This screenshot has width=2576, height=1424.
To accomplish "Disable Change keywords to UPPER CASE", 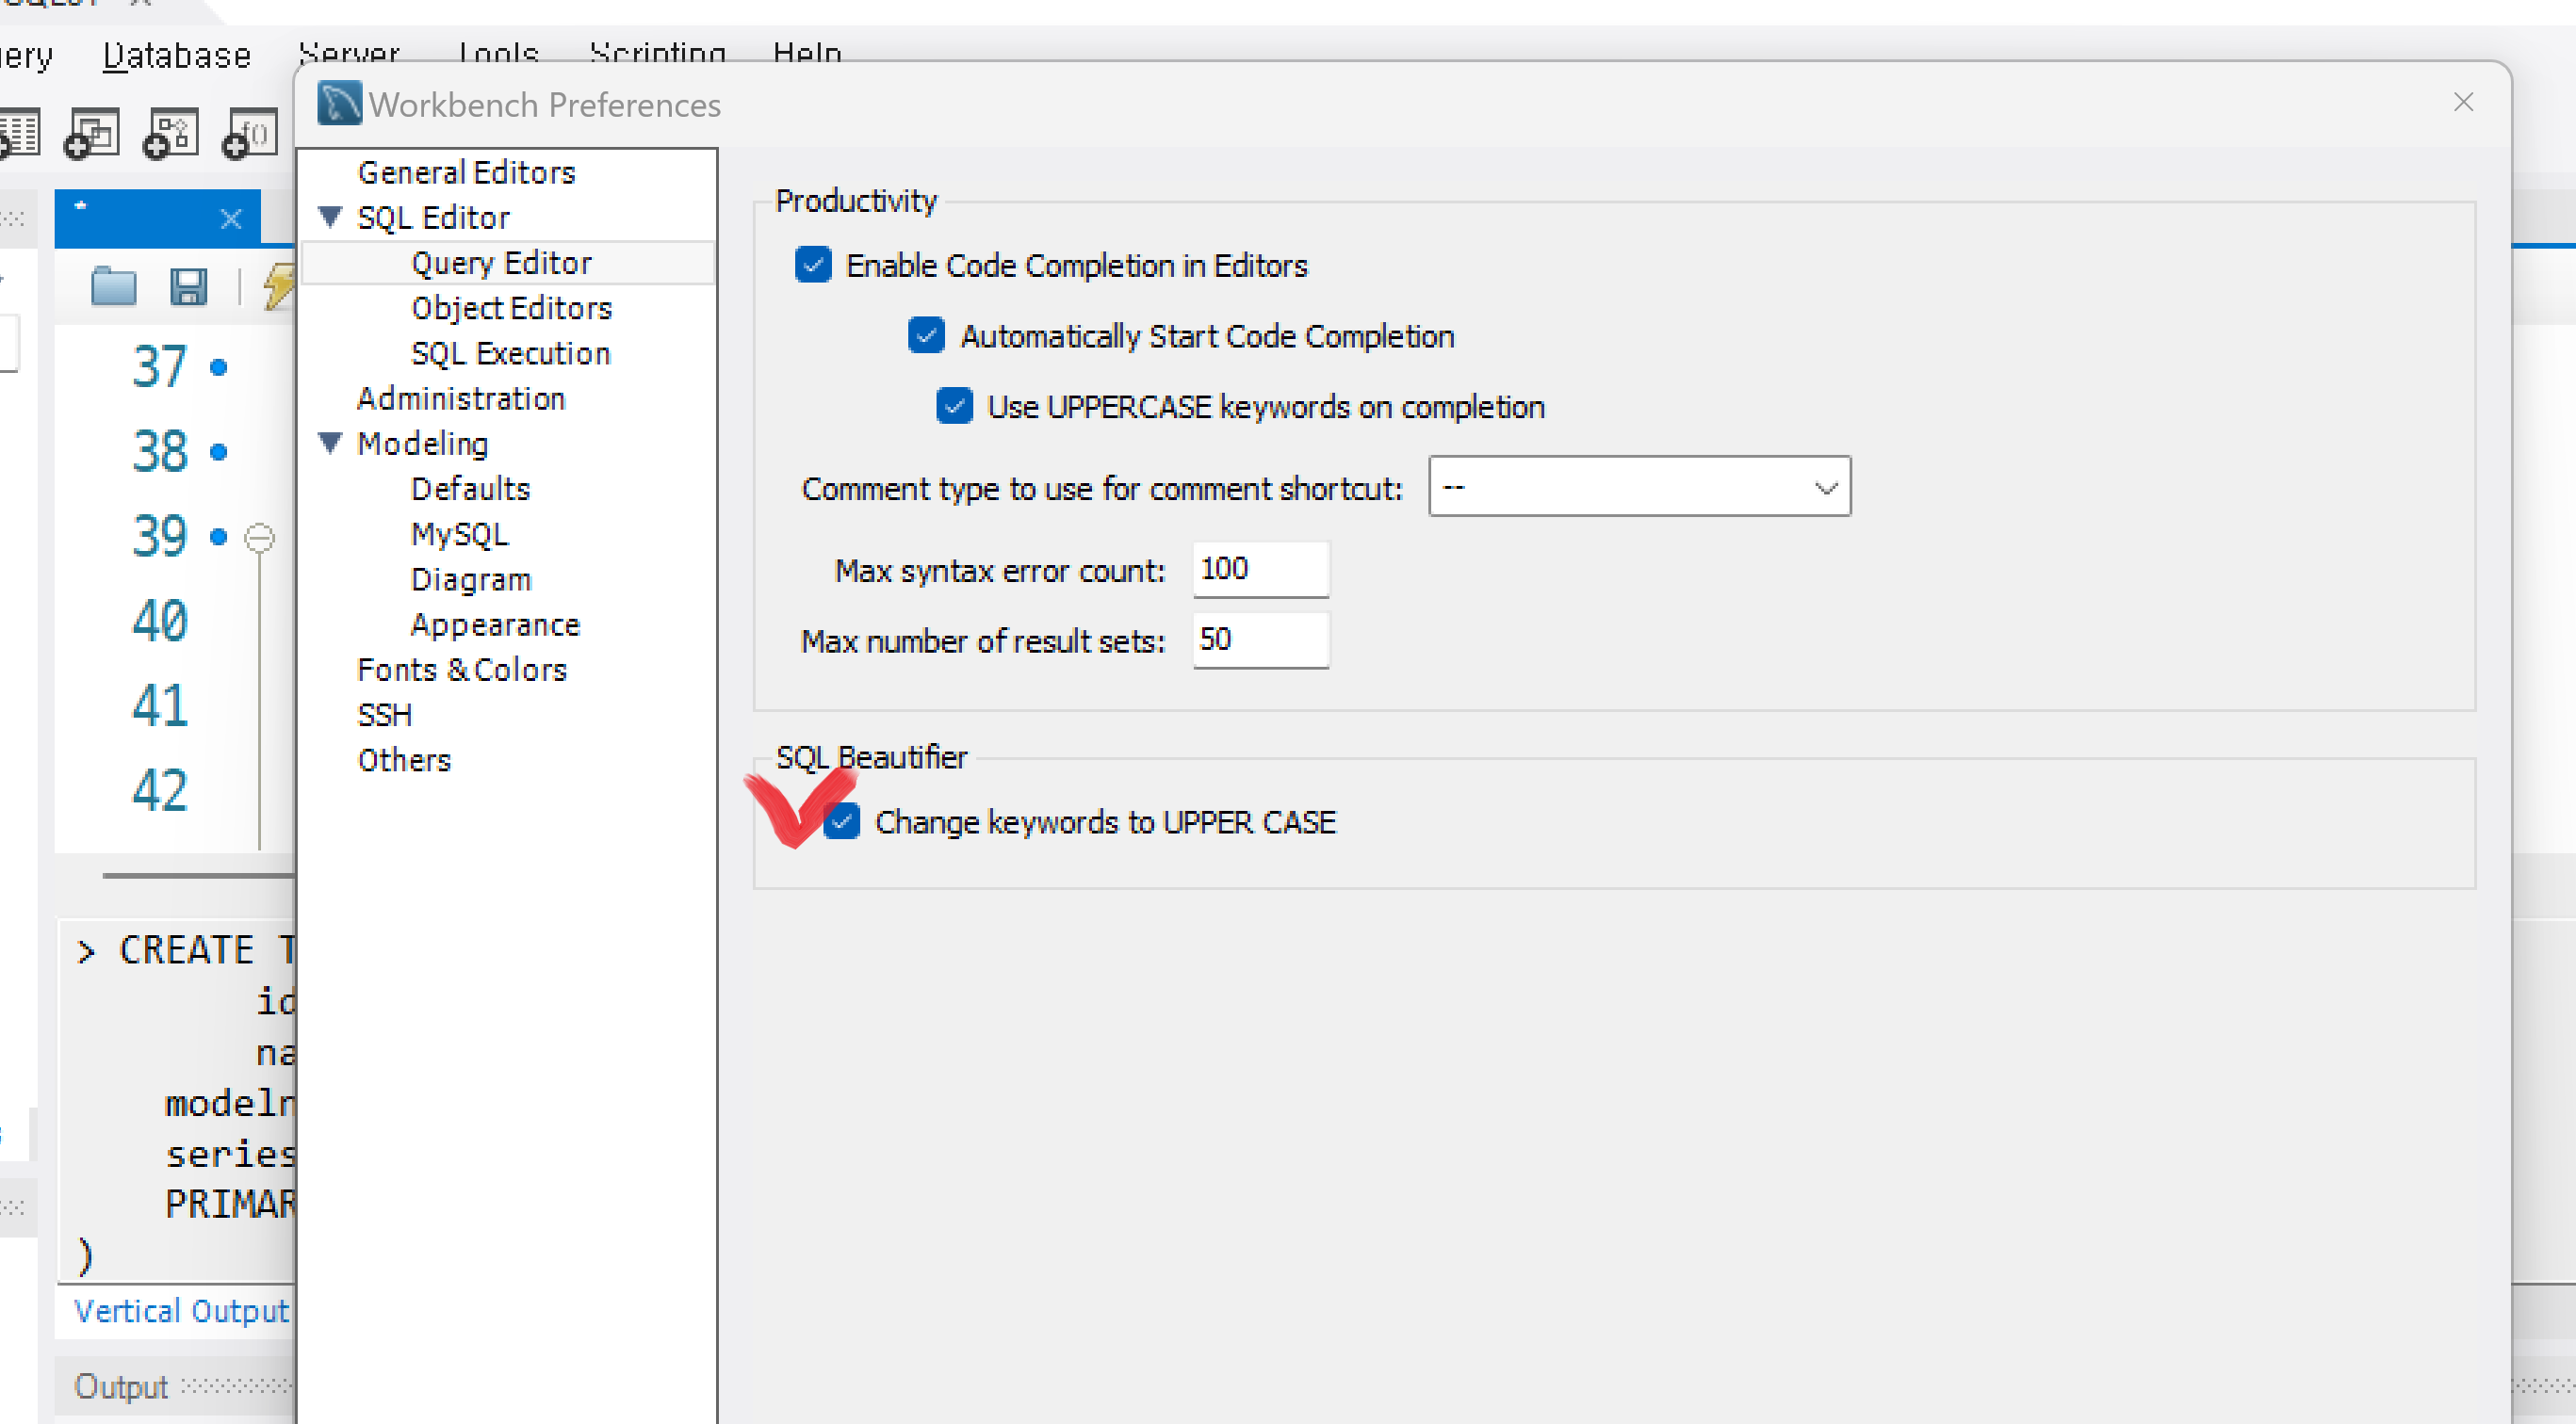I will pyautogui.click(x=842, y=821).
